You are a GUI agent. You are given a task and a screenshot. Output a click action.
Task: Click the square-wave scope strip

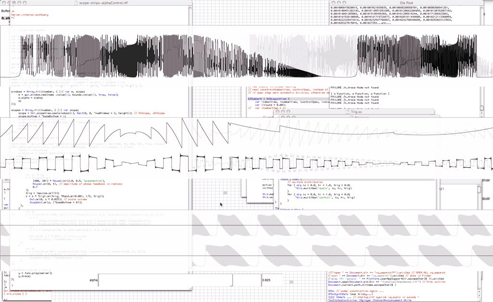(x=246, y=163)
